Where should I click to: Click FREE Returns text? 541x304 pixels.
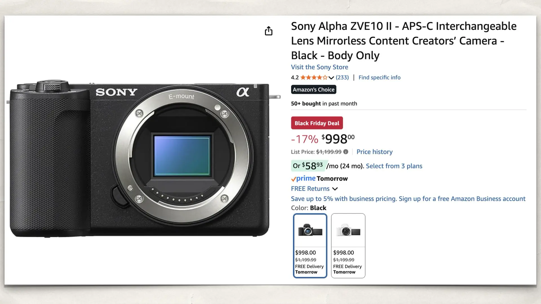pos(310,189)
